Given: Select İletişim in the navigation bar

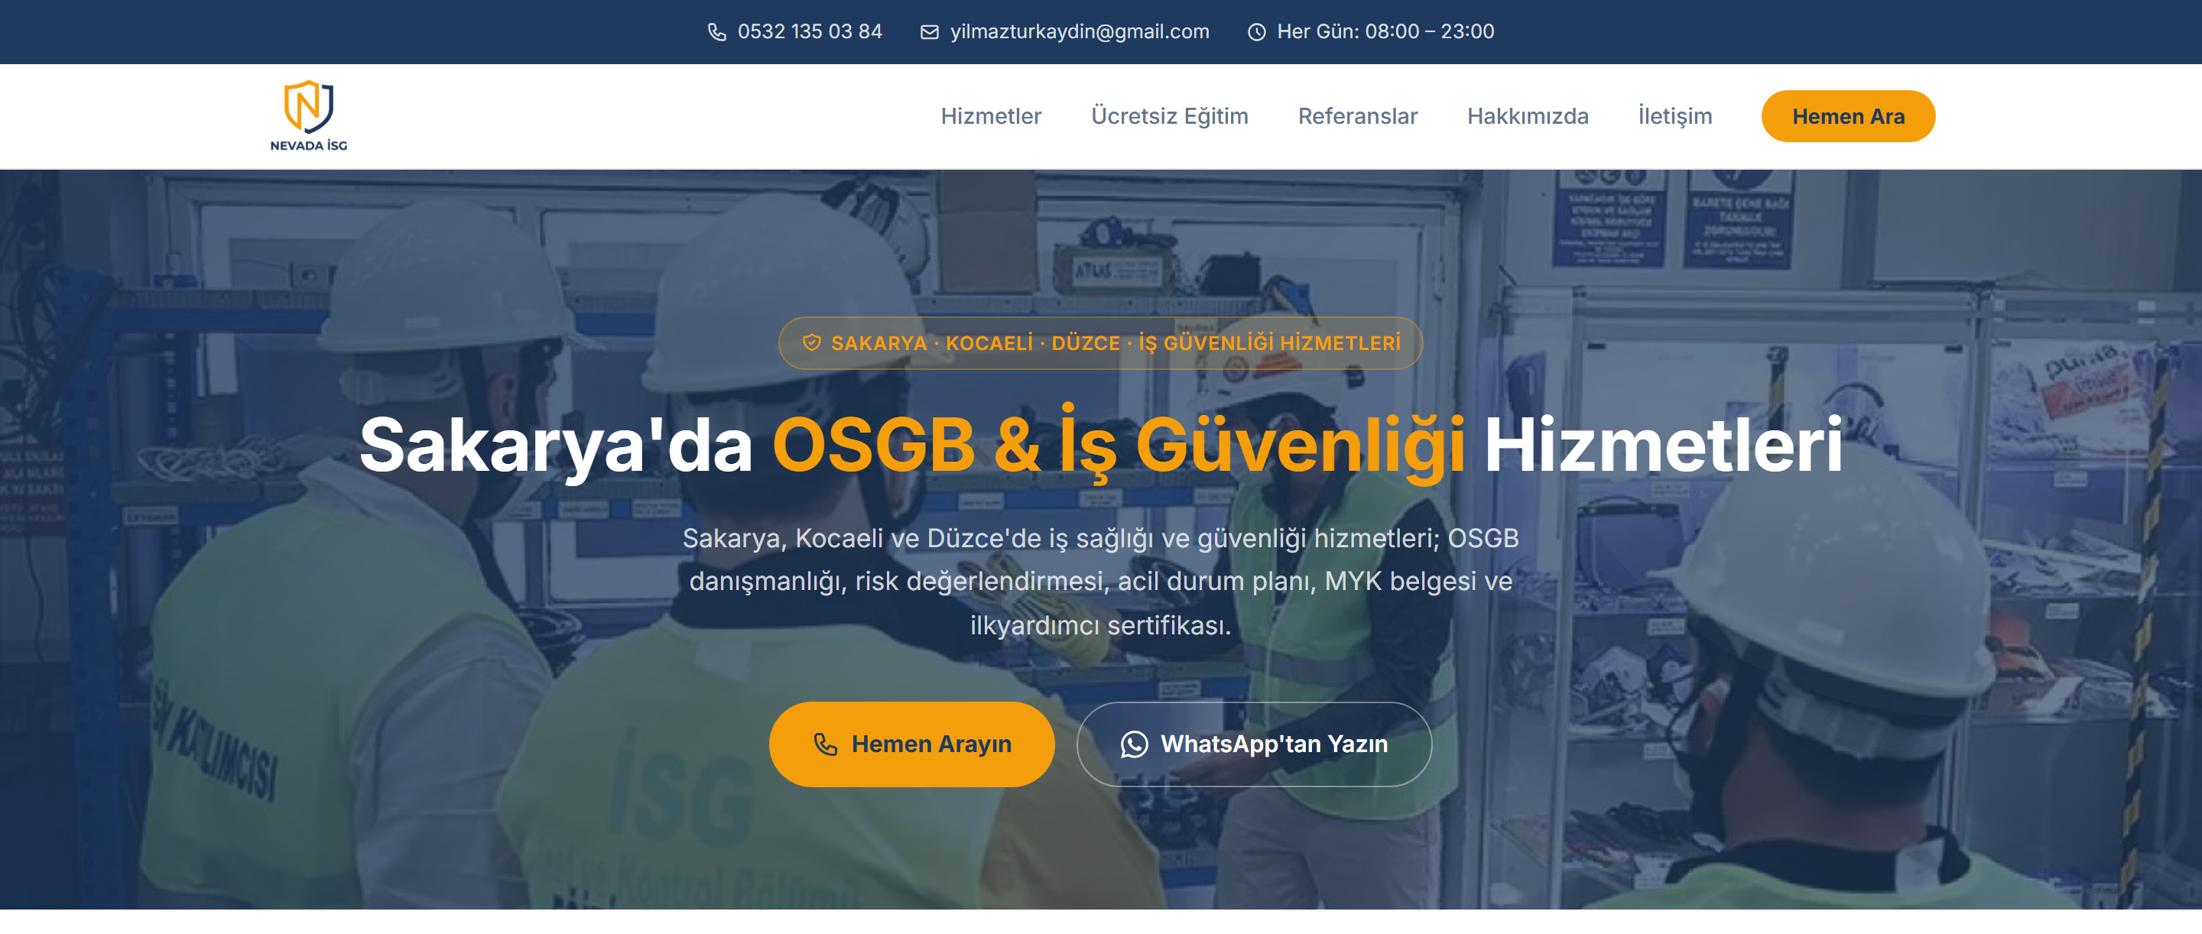Looking at the screenshot, I should [x=1674, y=116].
